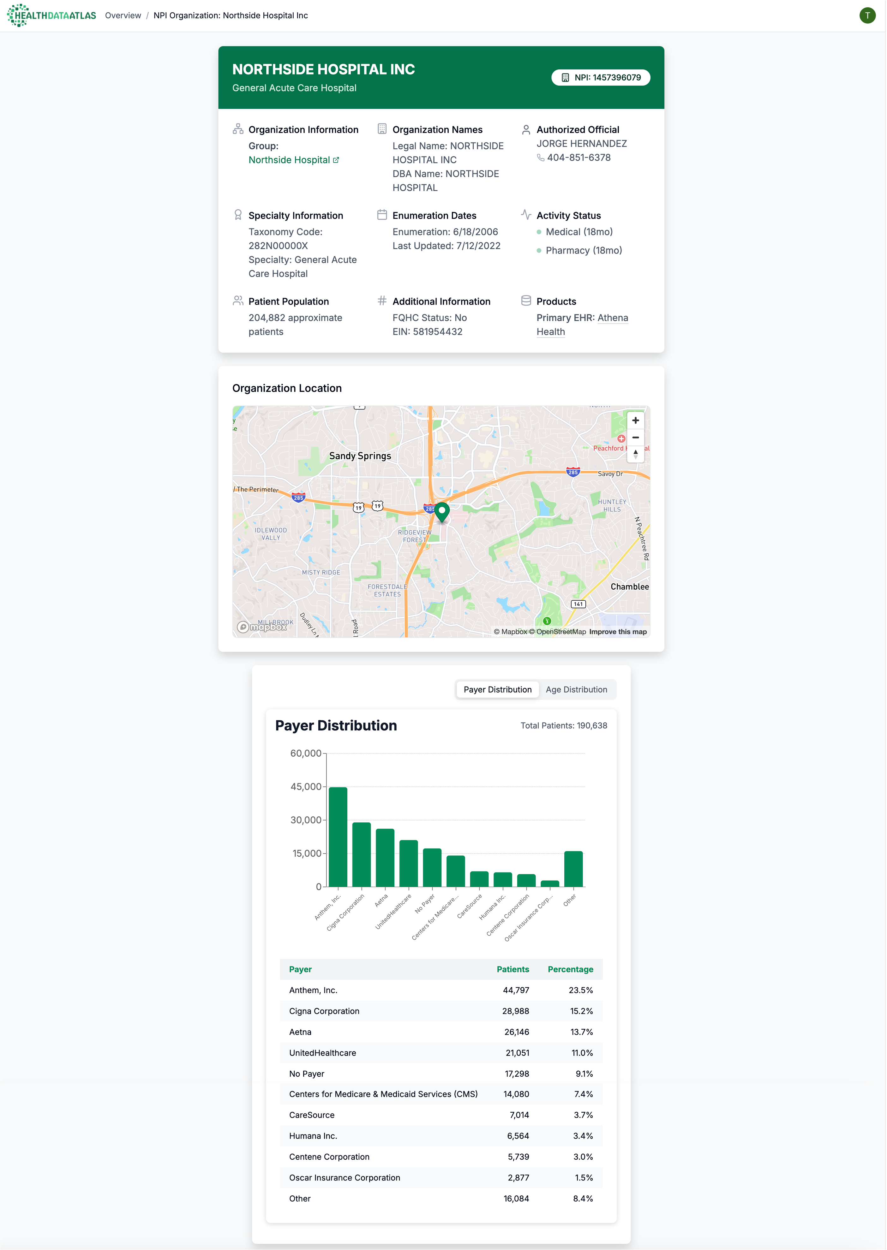Click the OpenStreetMap attribution link
Viewport: 887px width, 1250px height.
pos(560,632)
